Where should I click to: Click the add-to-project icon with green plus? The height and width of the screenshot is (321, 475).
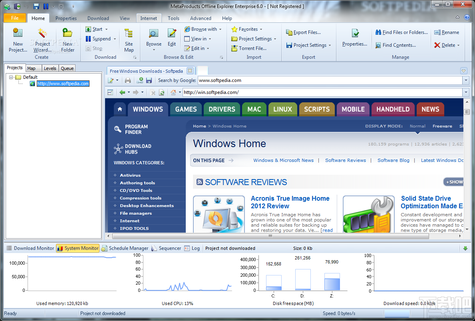coord(140,80)
